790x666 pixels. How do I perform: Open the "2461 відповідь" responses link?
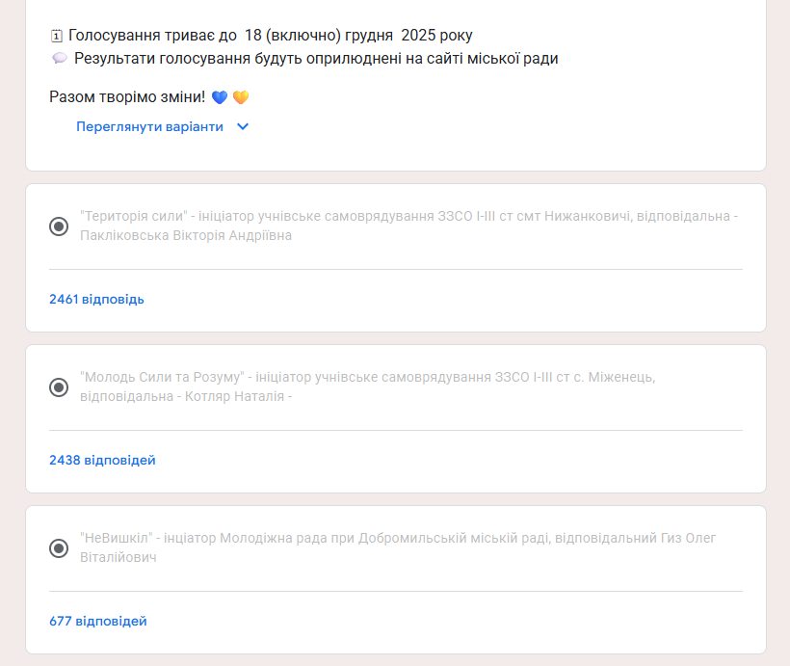(x=96, y=299)
